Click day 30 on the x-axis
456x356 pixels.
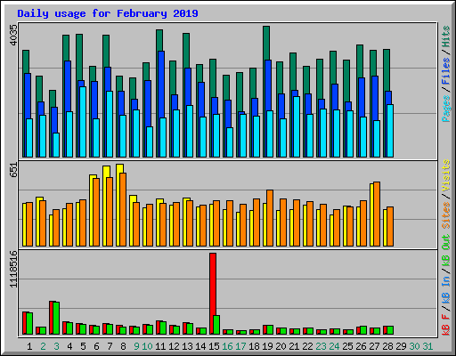[x=414, y=346]
